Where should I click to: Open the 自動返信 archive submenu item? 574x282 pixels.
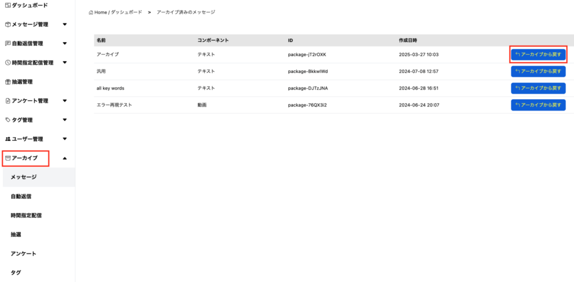pos(21,196)
